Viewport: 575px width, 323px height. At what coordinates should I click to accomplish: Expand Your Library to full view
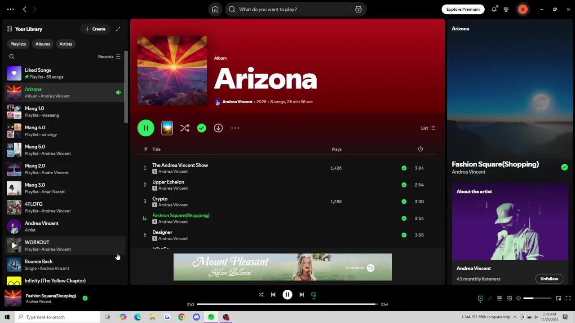(118, 29)
